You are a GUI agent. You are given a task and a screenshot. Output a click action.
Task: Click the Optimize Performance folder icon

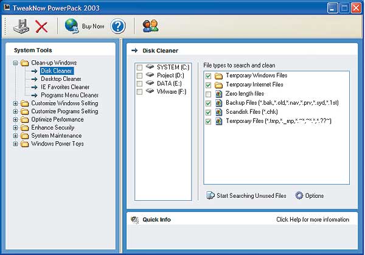25,120
